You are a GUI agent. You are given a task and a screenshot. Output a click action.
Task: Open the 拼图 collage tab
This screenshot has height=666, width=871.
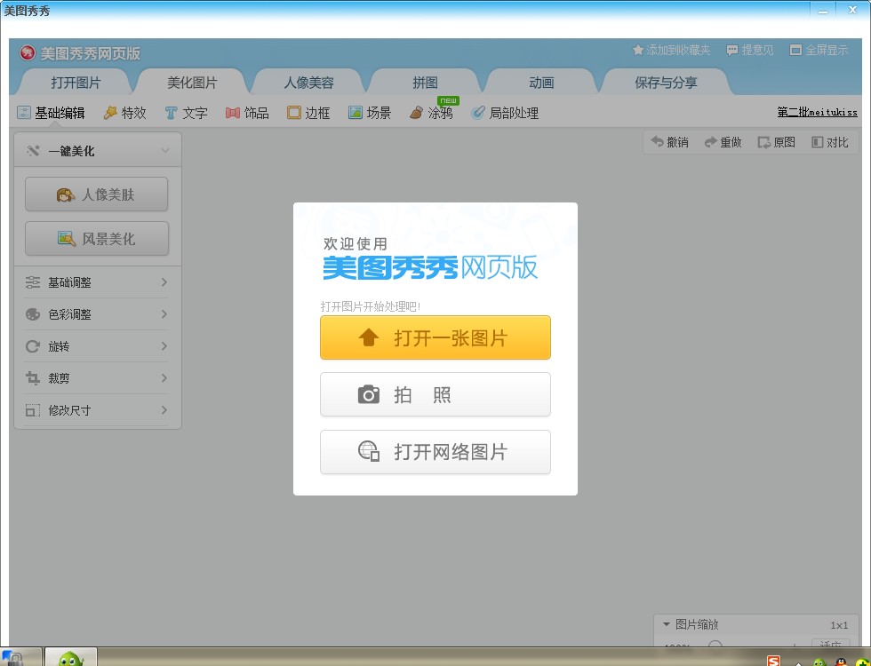click(425, 83)
